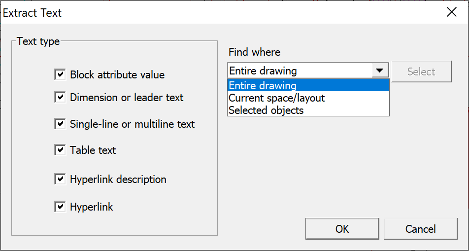
Task: Click the grayed-out Select button
Action: click(x=421, y=72)
